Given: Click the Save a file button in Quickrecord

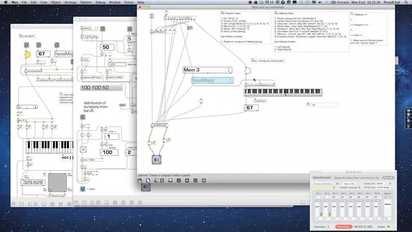Looking at the screenshot, I should point(349,184).
